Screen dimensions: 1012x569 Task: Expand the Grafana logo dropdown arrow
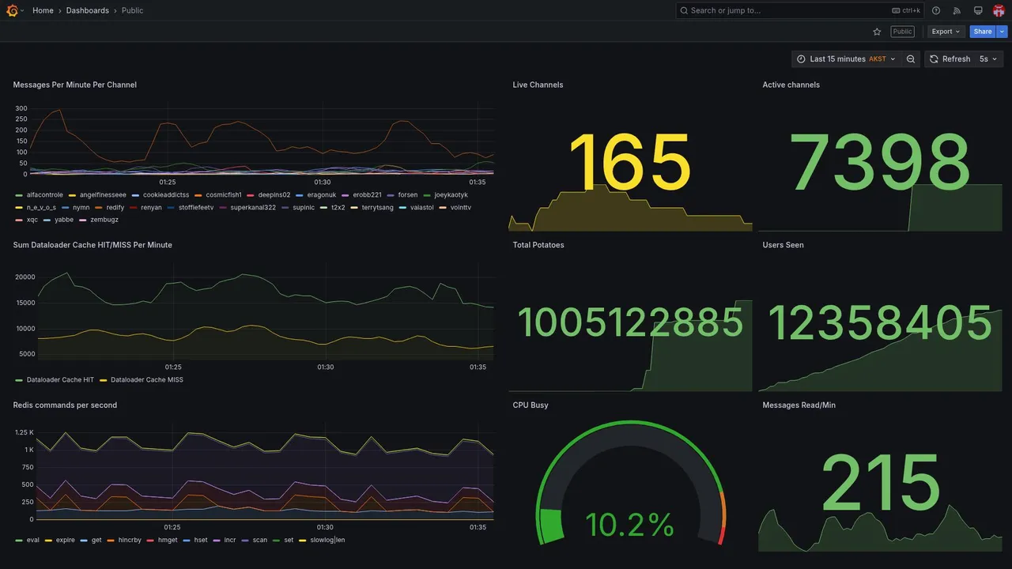(22, 10)
